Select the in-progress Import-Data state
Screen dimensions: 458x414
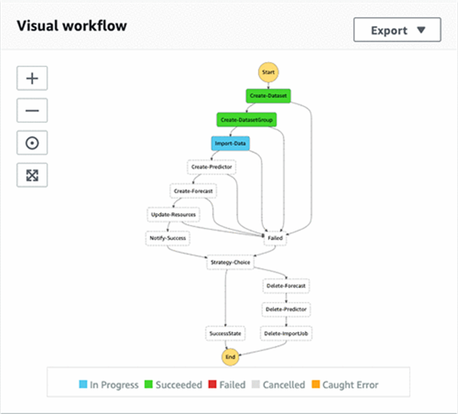coord(230,143)
